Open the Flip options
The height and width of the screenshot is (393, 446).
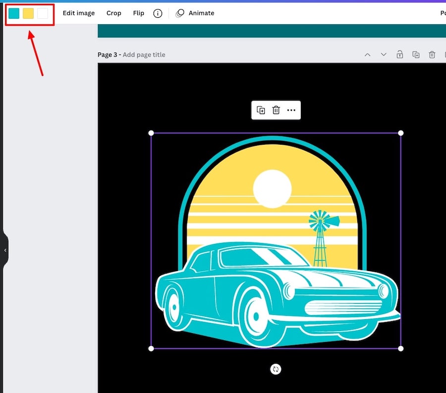[138, 13]
